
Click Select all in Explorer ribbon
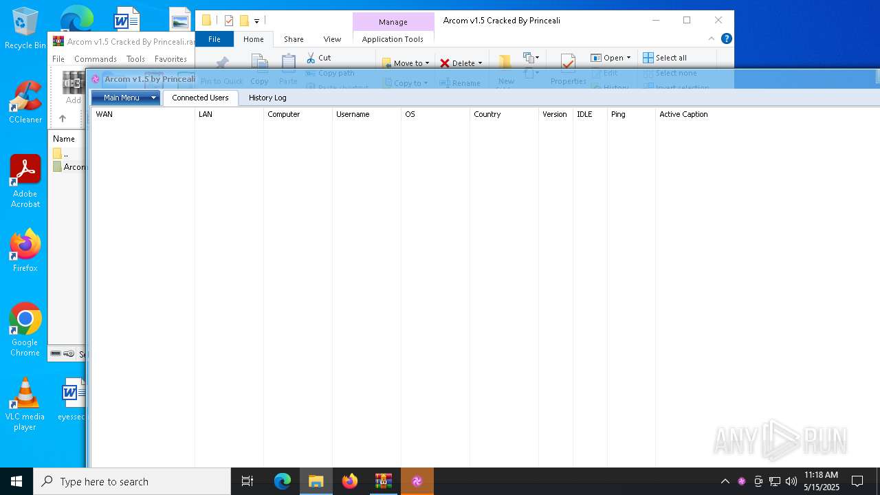tap(665, 58)
